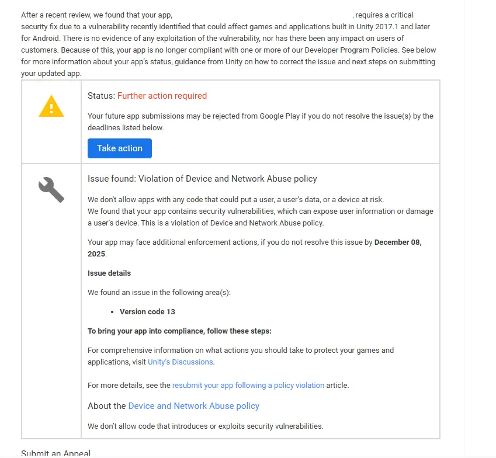Click the sentence about exploiting security vulnerabilities

coord(205,426)
